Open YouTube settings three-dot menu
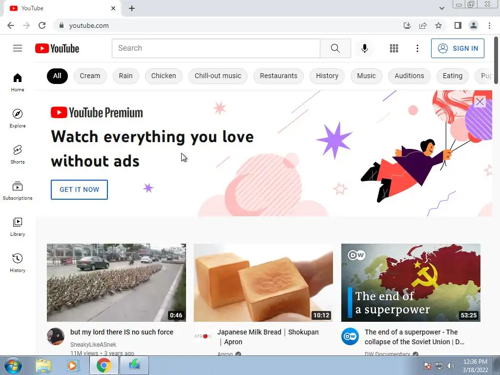The image size is (500, 375). click(417, 48)
